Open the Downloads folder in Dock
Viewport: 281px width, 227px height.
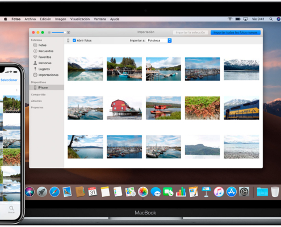(x=262, y=192)
